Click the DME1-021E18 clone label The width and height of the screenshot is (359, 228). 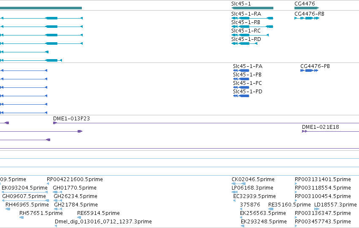[x=320, y=127]
